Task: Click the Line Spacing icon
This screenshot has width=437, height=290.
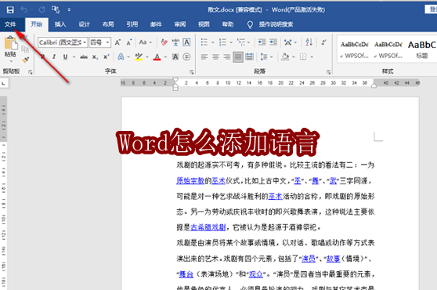Action: pyautogui.click(x=264, y=57)
